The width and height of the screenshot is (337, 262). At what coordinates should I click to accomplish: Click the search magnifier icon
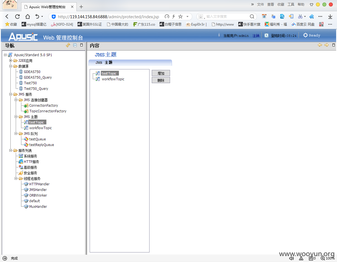252,17
